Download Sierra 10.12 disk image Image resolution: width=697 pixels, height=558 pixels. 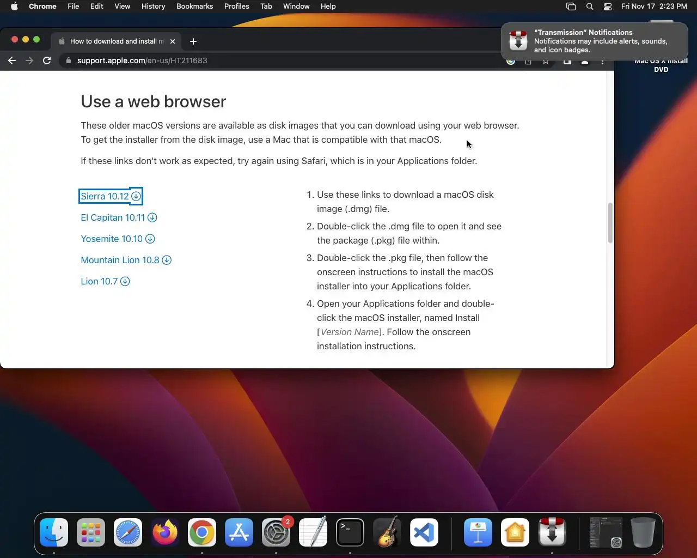click(x=111, y=196)
